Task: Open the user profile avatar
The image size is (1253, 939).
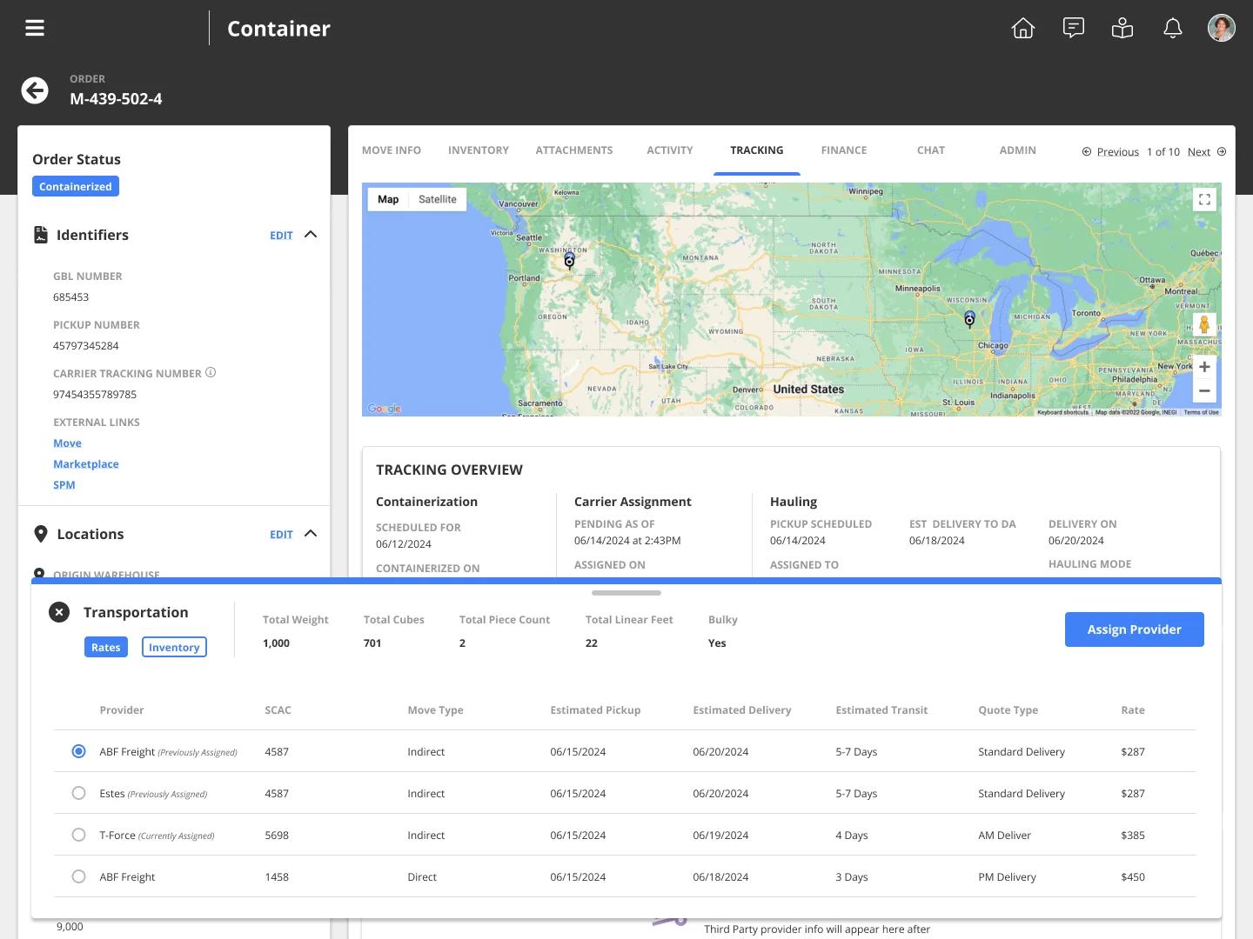Action: [1222, 28]
